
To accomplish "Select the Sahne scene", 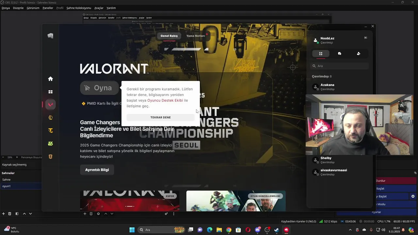I will point(21,180).
